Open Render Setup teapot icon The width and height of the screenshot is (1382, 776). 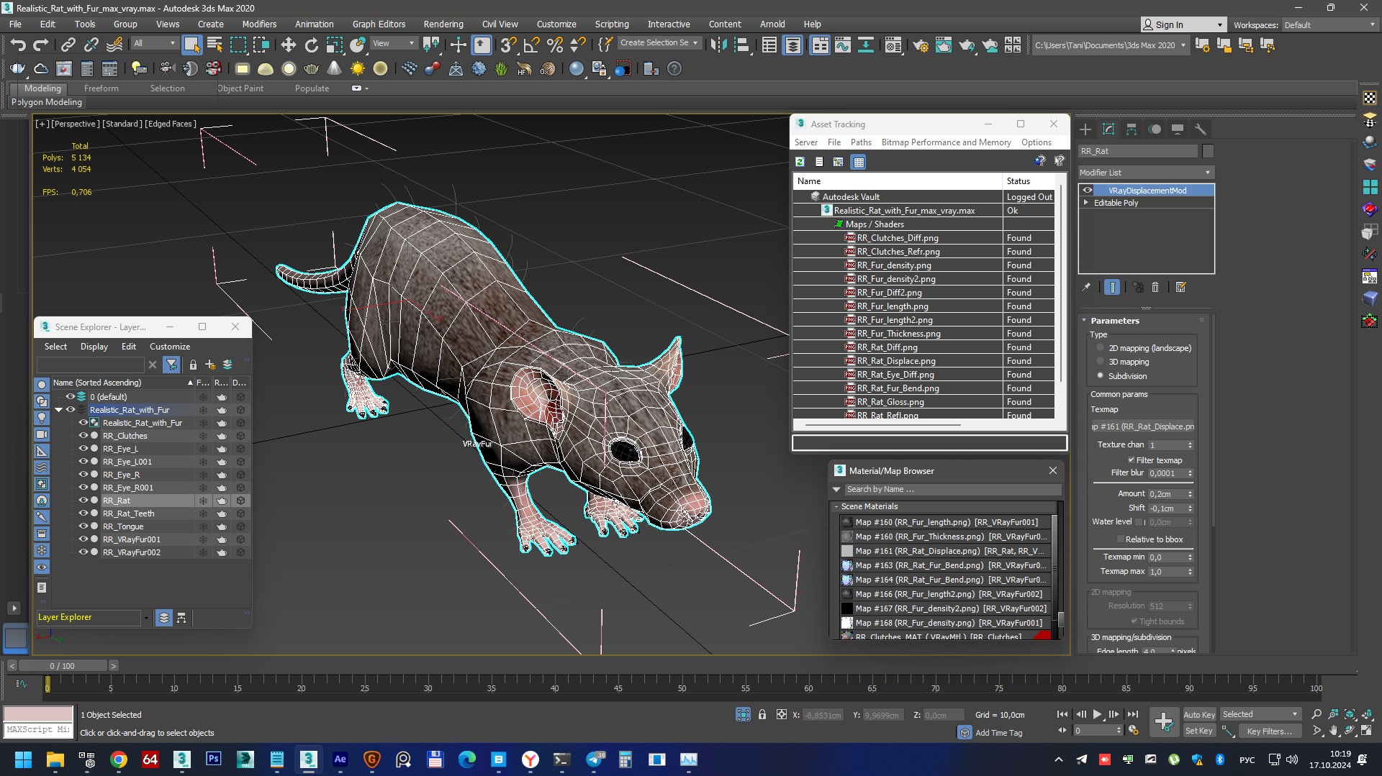click(920, 45)
